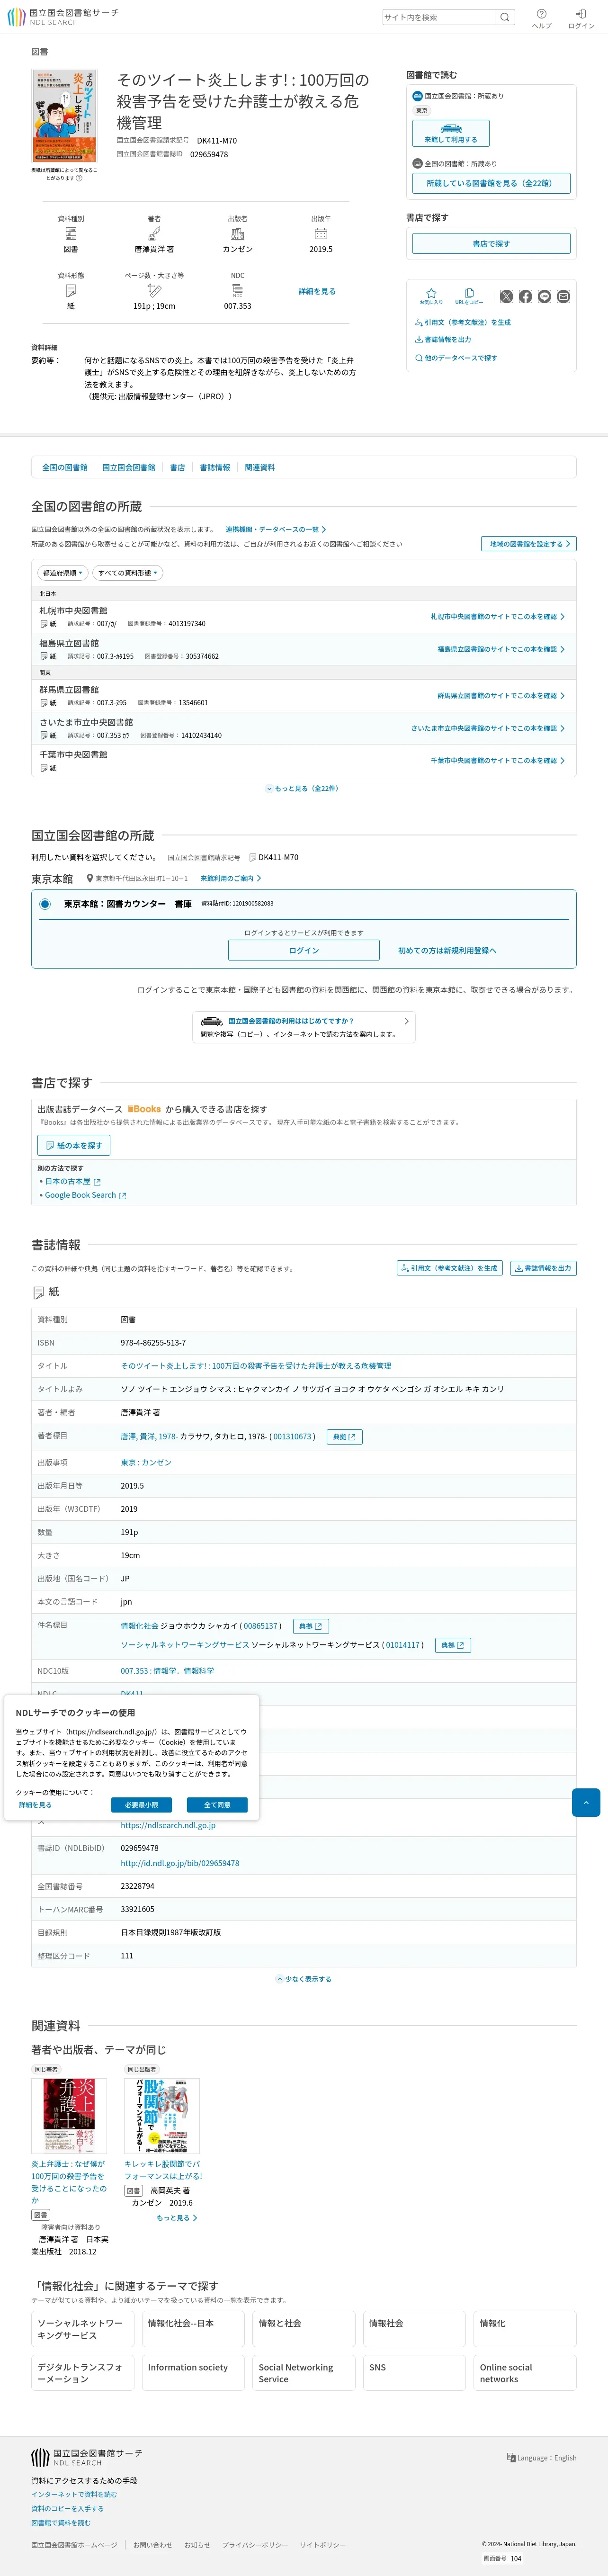
Task: Jump to the 書誌情報 section tab
Action: tap(215, 467)
